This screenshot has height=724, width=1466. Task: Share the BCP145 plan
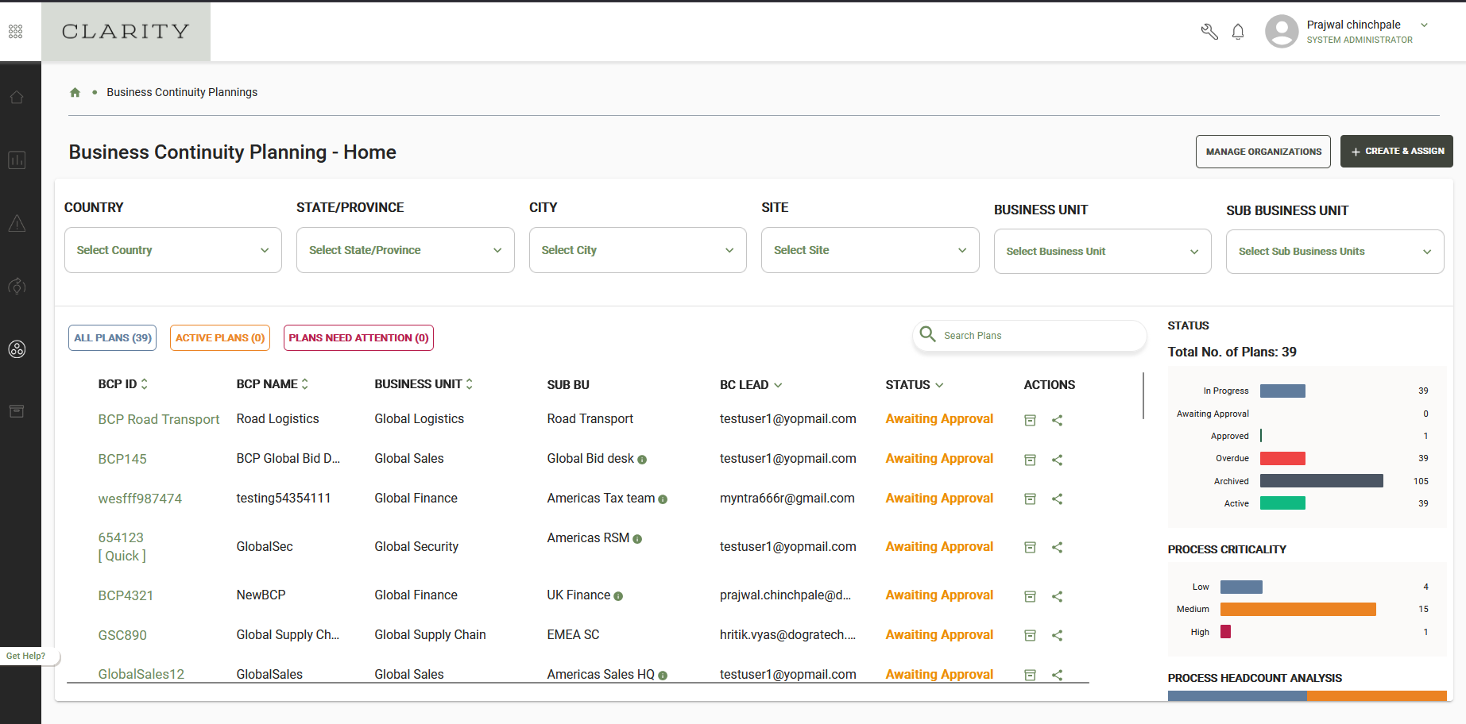1057,460
